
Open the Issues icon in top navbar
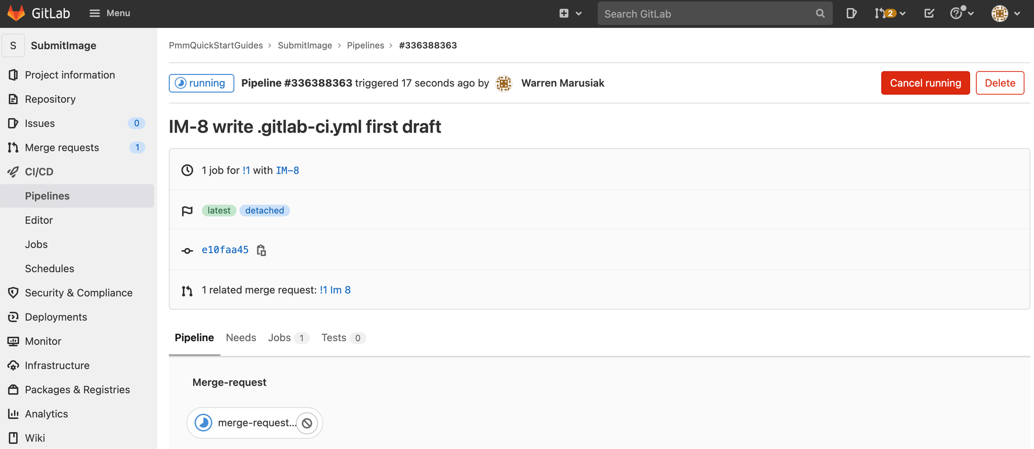pos(851,14)
